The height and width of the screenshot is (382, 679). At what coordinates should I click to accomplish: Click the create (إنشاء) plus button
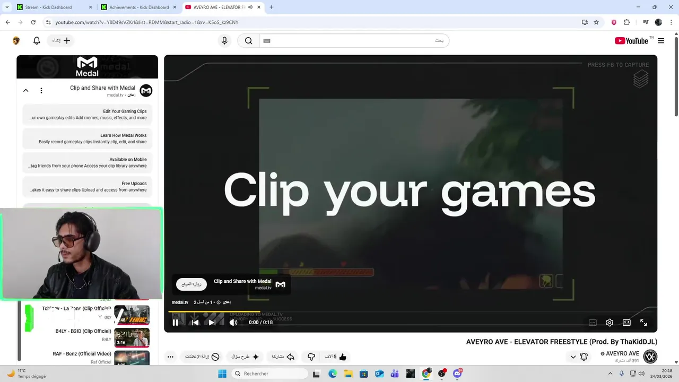pyautogui.click(x=61, y=41)
